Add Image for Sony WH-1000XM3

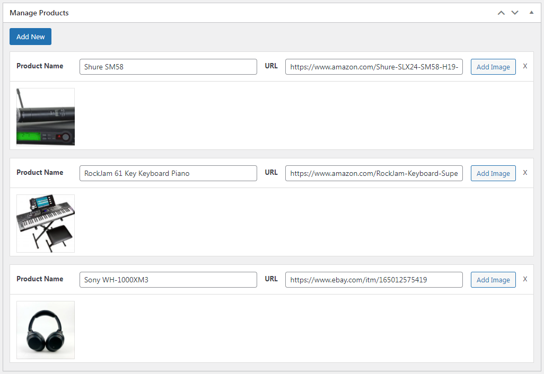(x=493, y=280)
